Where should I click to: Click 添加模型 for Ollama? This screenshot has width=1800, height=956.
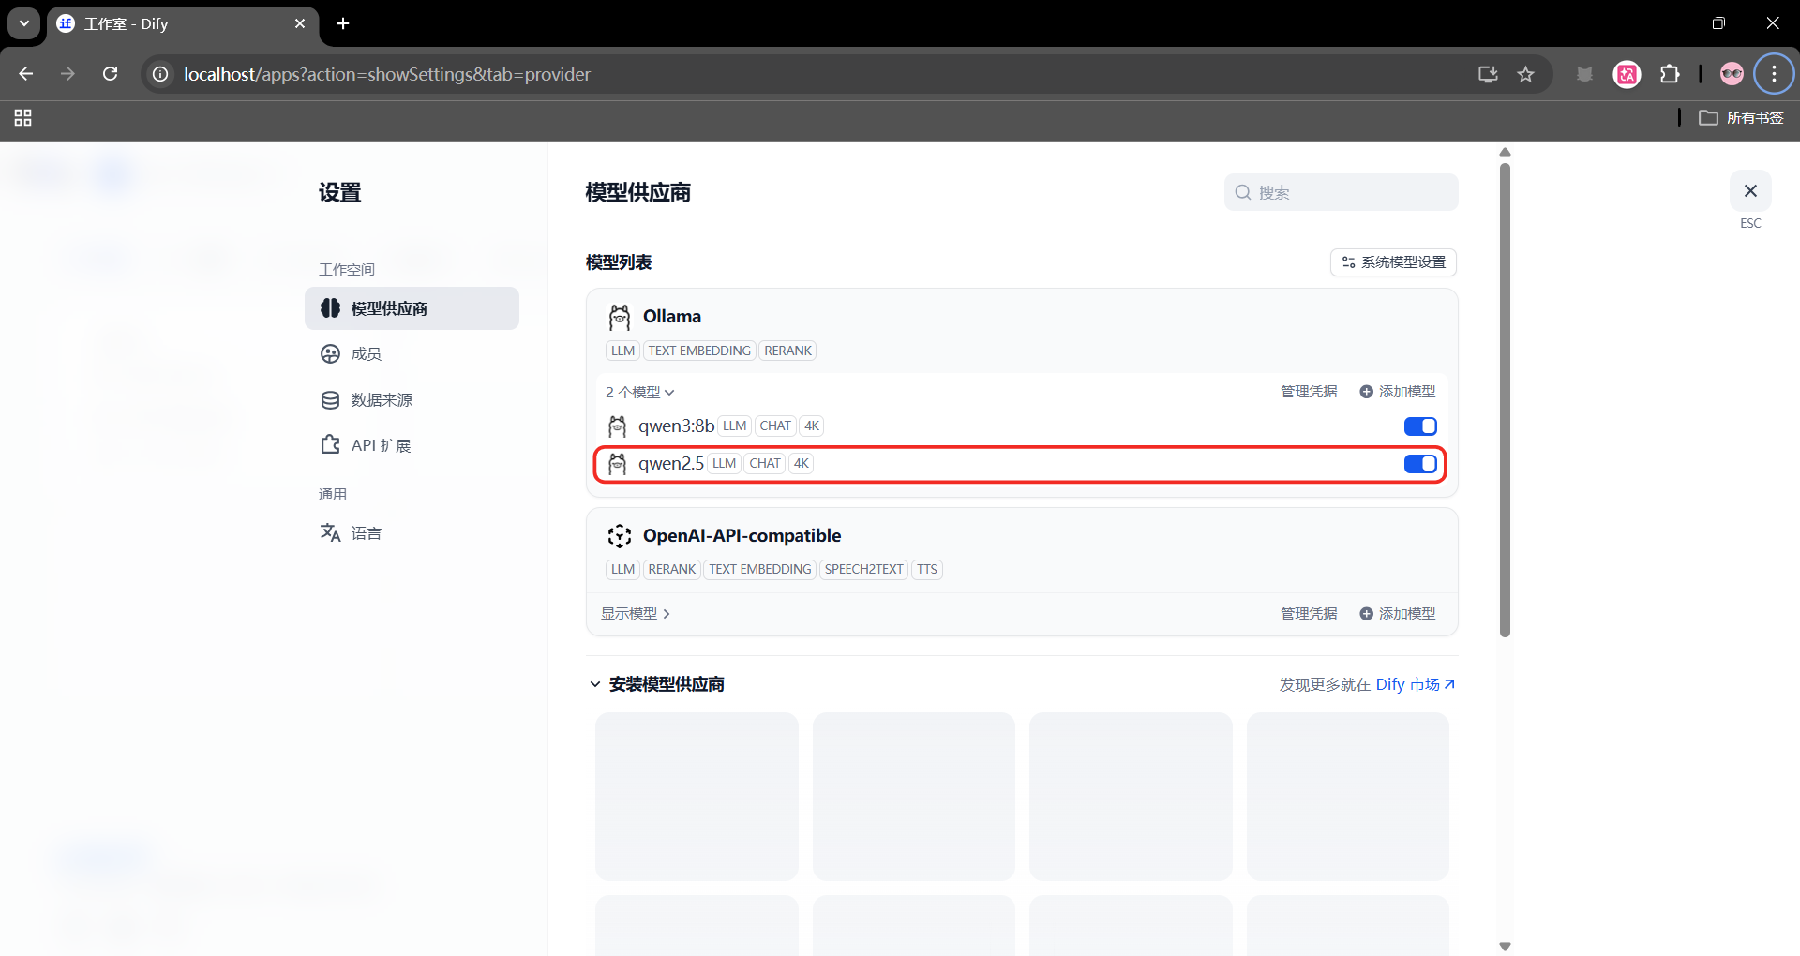click(x=1398, y=392)
